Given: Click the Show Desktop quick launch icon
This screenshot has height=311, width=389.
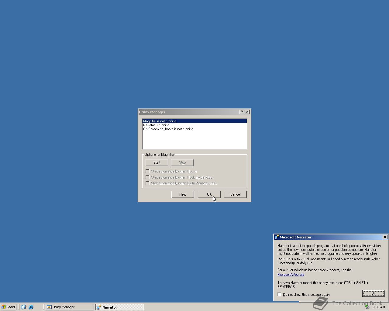Looking at the screenshot, I should coord(24,307).
